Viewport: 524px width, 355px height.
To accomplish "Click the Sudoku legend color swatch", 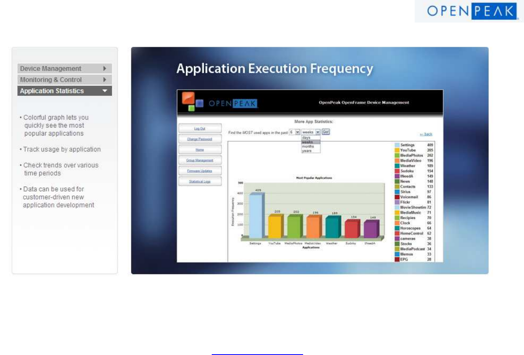I will (397, 171).
